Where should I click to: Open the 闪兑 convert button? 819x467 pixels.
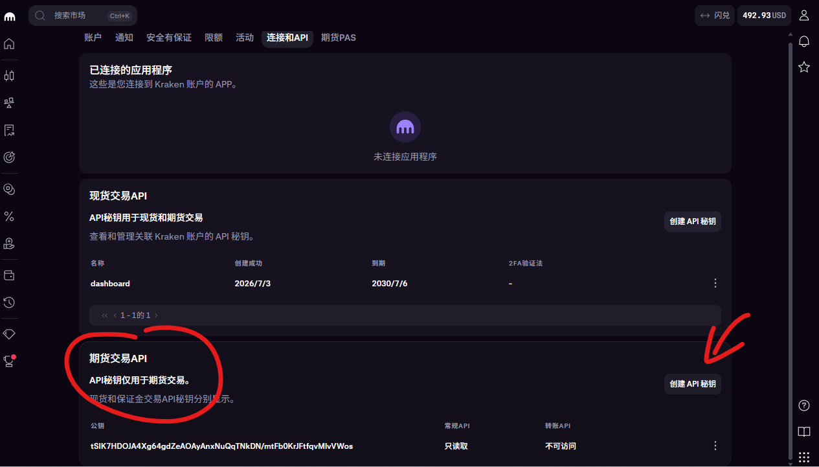coord(715,16)
